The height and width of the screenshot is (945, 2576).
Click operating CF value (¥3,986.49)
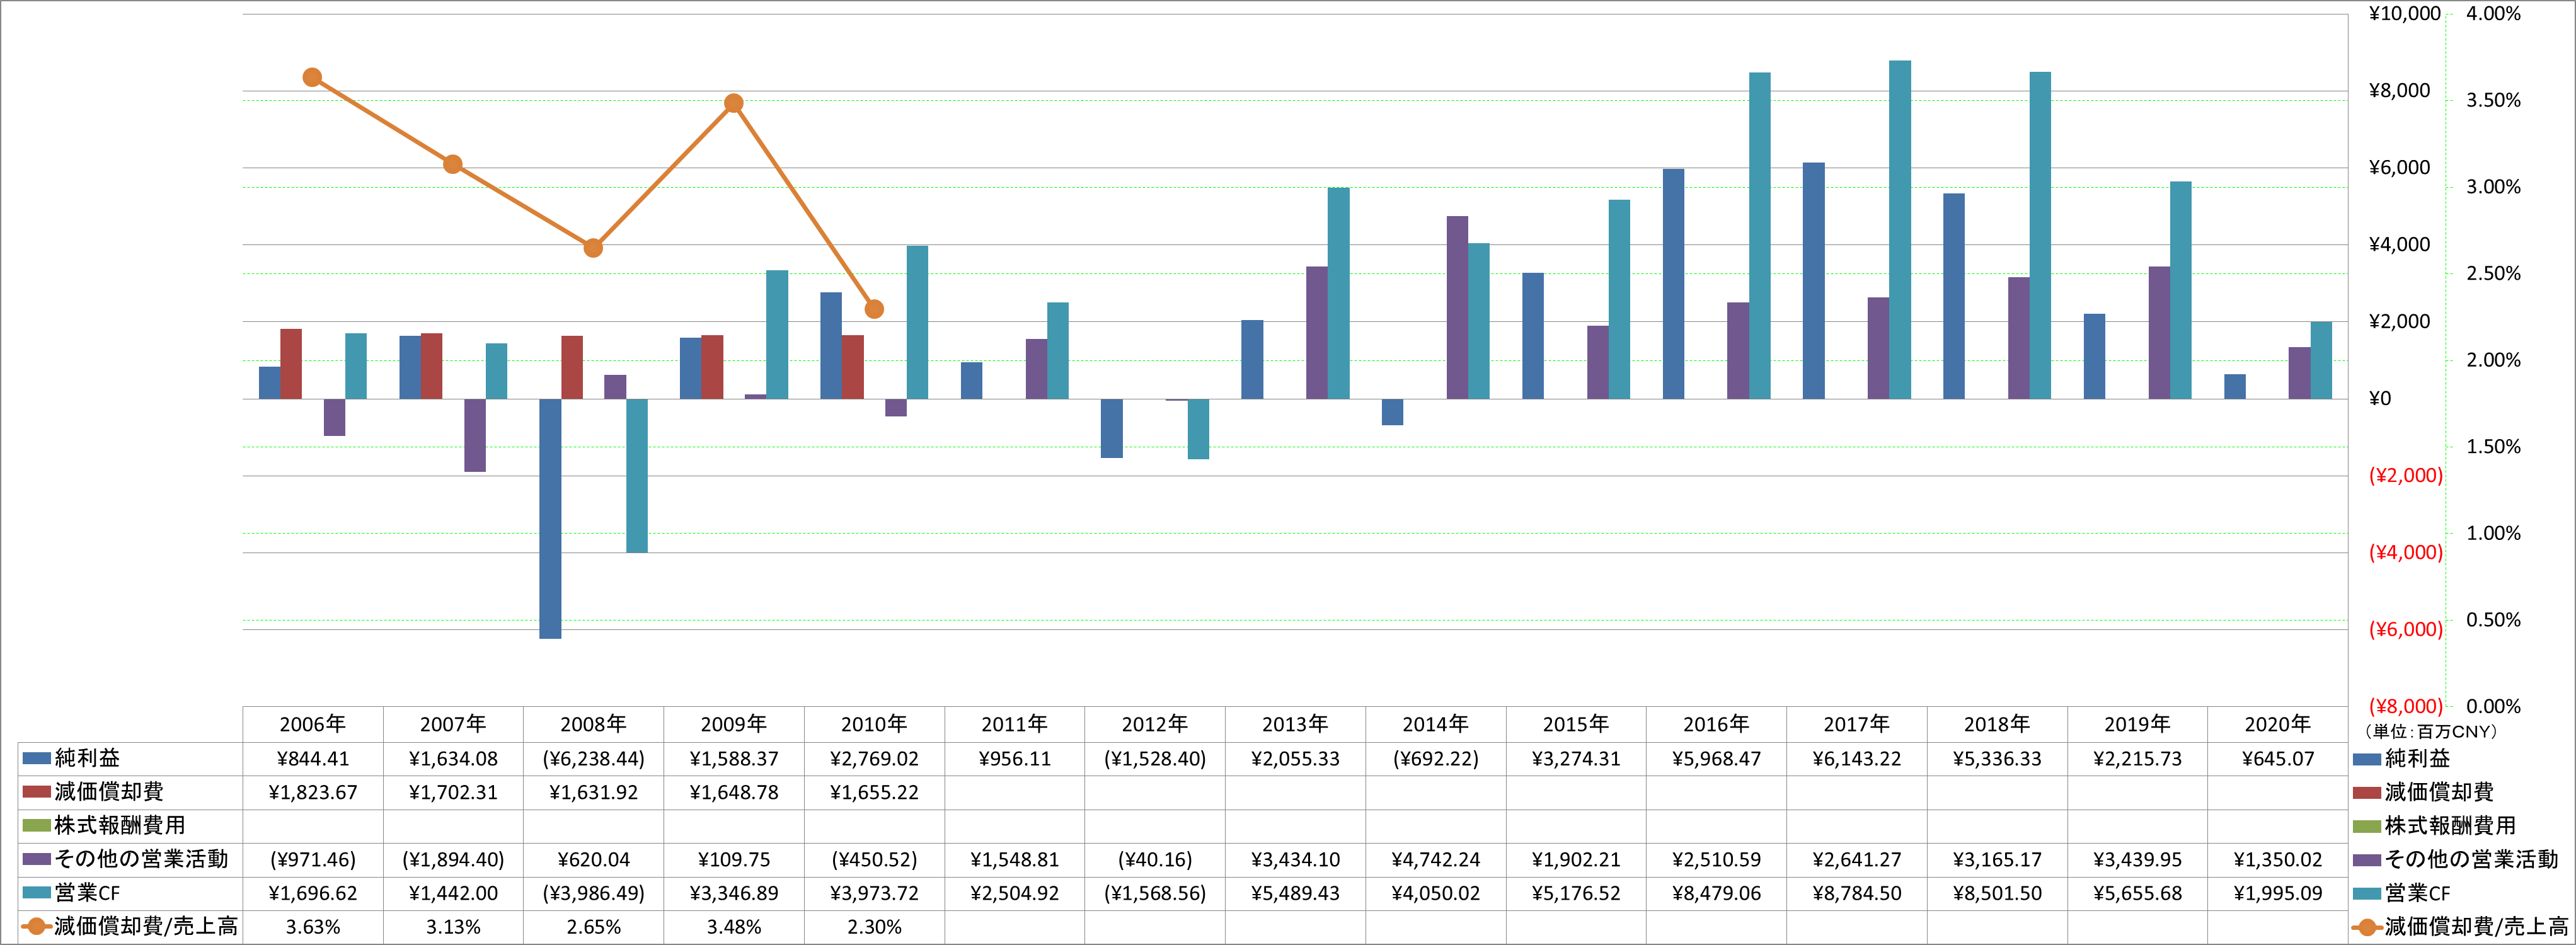(593, 893)
